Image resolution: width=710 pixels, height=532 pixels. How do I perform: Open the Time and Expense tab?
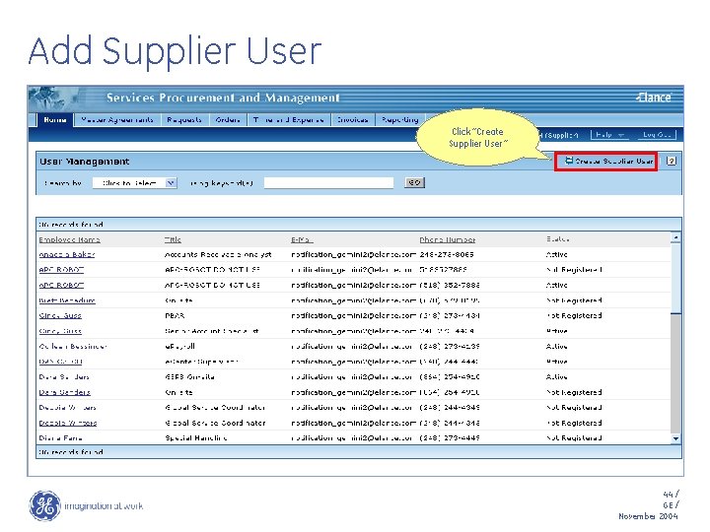point(288,120)
